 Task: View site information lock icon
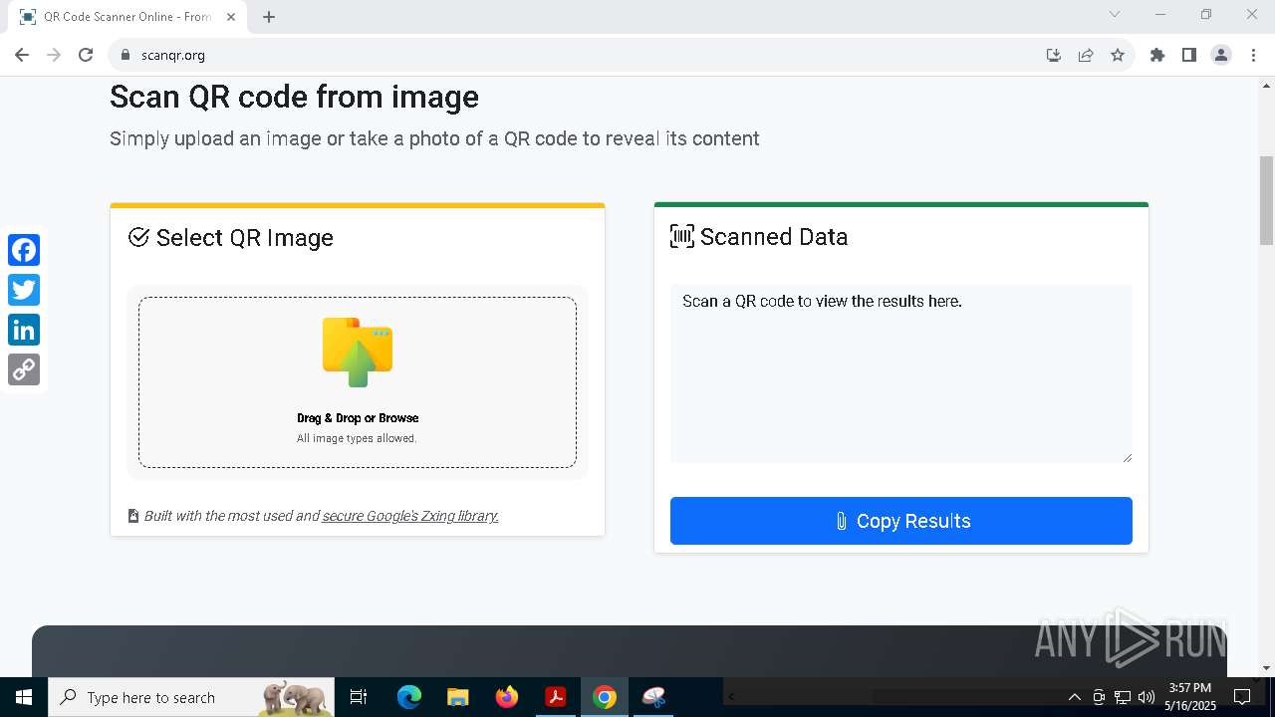click(x=126, y=55)
